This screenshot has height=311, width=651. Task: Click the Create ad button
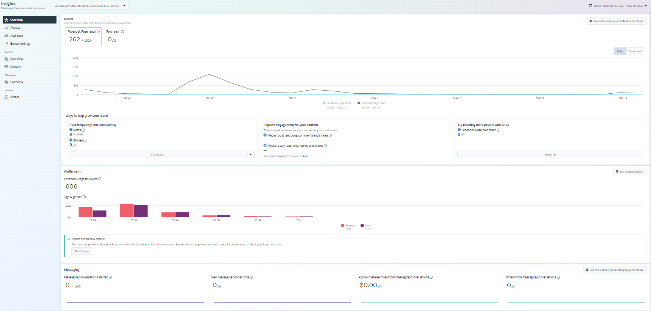pos(550,154)
